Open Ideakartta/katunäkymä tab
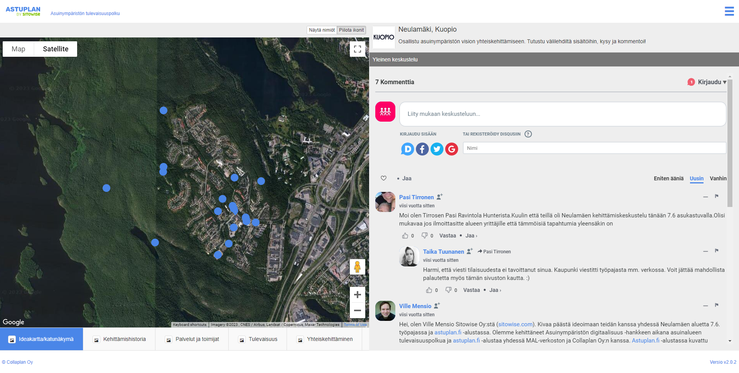 pyautogui.click(x=42, y=339)
